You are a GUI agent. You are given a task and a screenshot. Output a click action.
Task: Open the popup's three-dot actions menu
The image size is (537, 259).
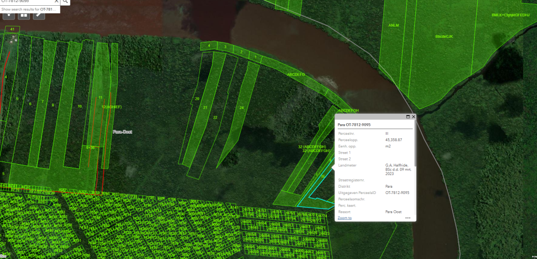pyautogui.click(x=407, y=218)
